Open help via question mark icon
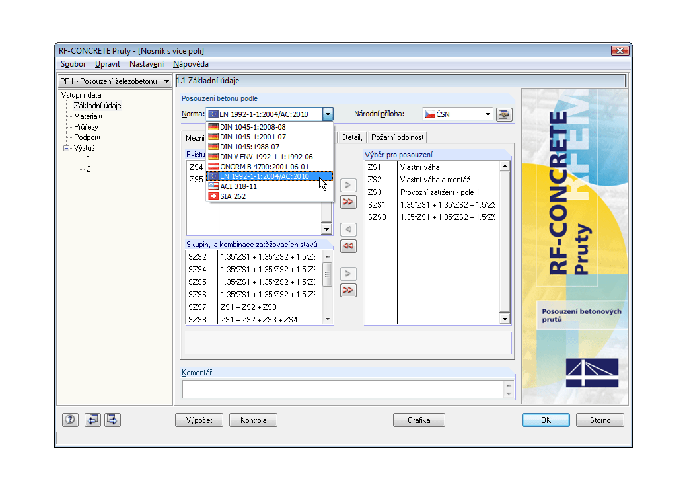This screenshot has height=491, width=687. [70, 420]
